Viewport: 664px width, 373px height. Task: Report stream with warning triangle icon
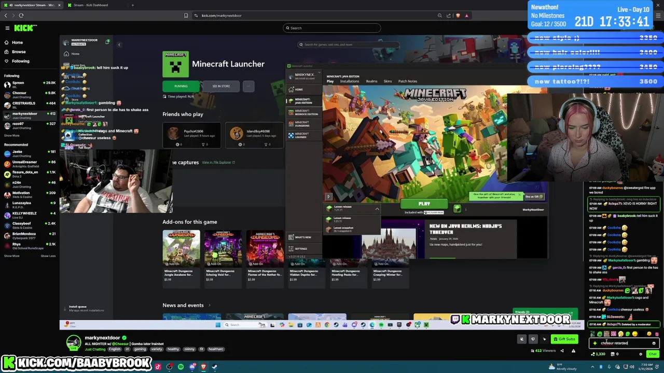click(x=573, y=351)
